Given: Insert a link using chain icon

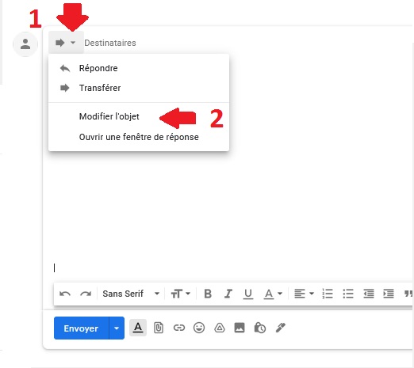Looking at the screenshot, I should tap(179, 328).
